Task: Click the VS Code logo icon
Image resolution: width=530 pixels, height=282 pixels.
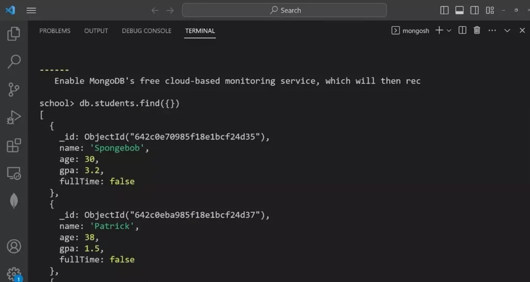Action: coord(10,10)
